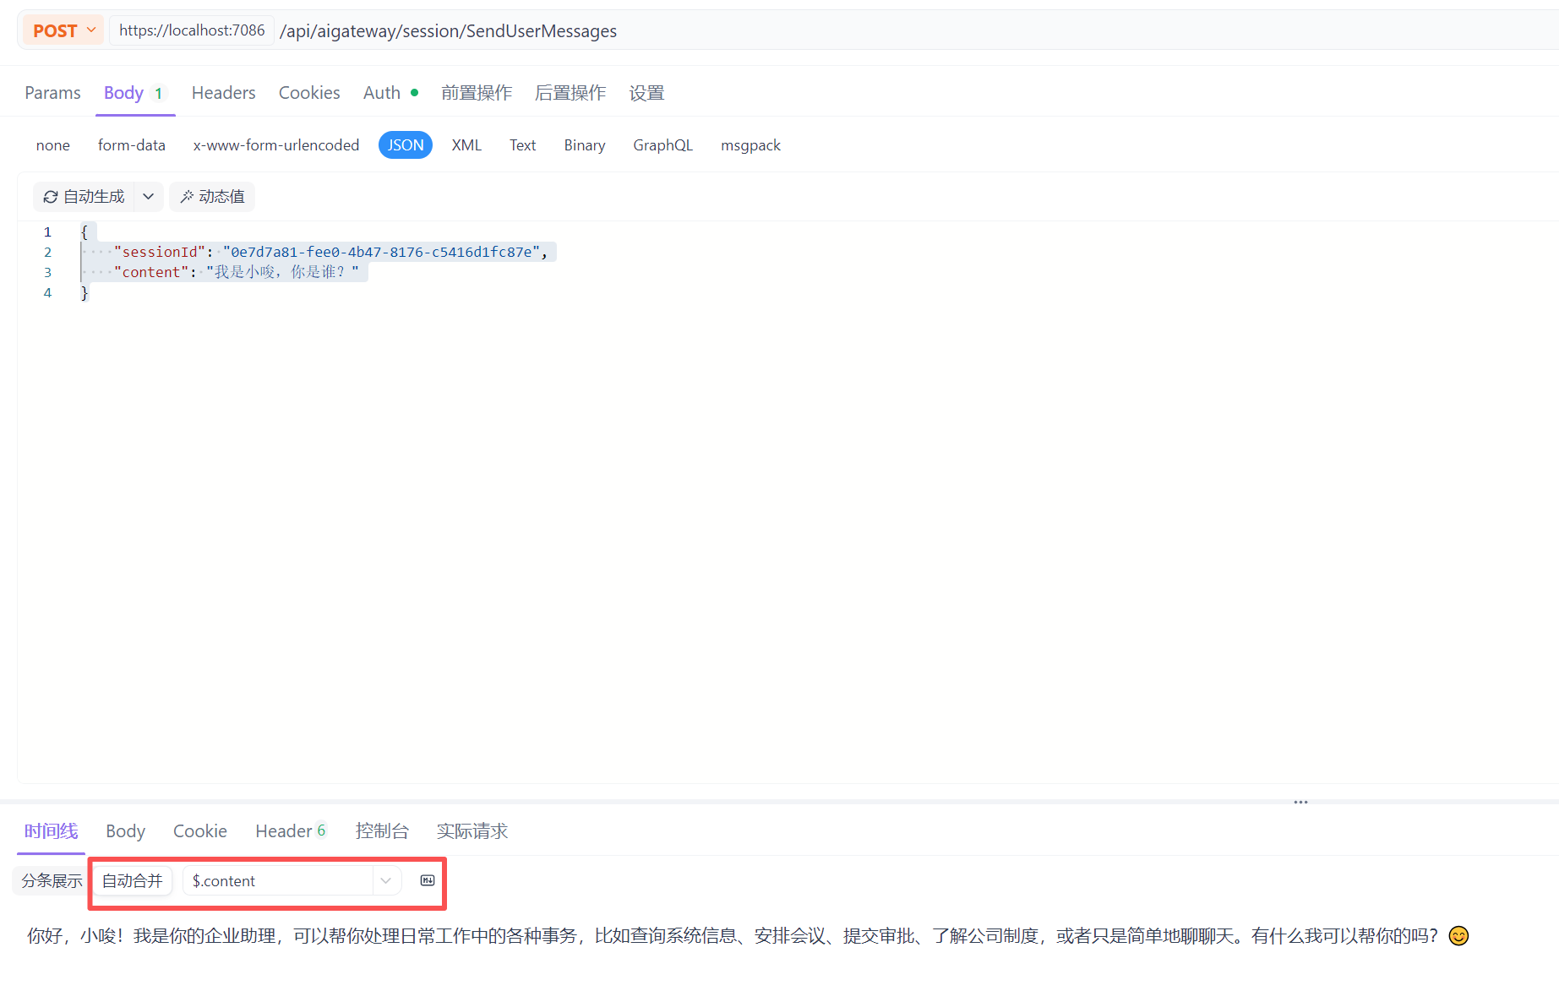Open the Params tab
The image size is (1559, 991).
[52, 93]
